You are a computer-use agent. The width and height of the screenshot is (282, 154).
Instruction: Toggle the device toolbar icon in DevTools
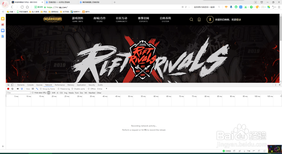tap(12, 85)
